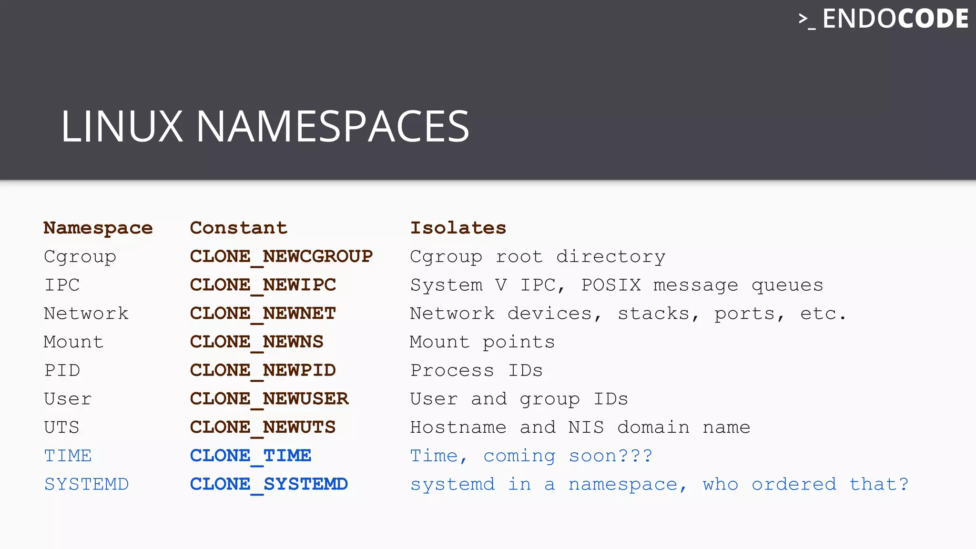This screenshot has width=976, height=549.
Task: Click the Network namespace entry
Action: coord(86,314)
